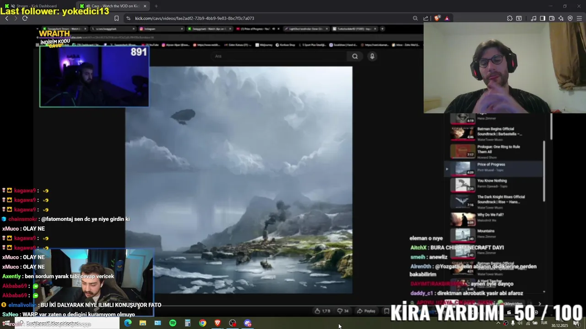Viewport: 586px width, 329px height.
Task: Open the taskbar date 30.12.2025
Action: point(559,325)
